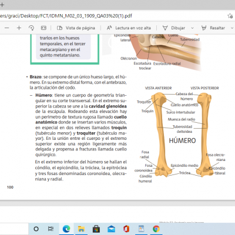Open Microsoft Edge from taskbar
Image resolution: width=235 pixels, height=235 pixels.
66,229
